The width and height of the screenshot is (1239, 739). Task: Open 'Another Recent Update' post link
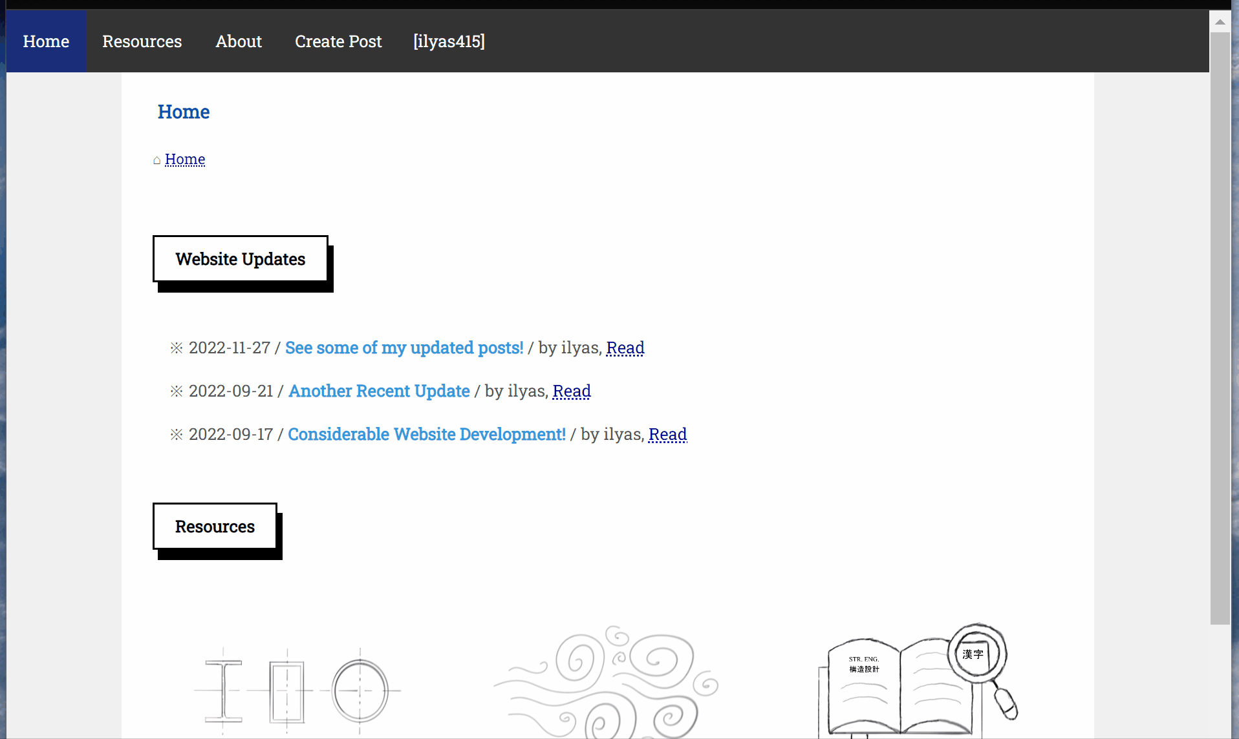click(379, 391)
